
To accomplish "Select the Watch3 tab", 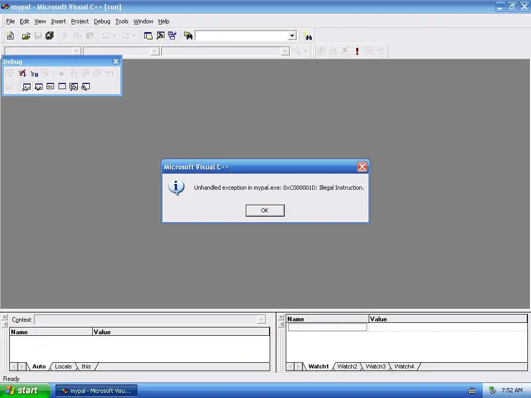I will (375, 366).
